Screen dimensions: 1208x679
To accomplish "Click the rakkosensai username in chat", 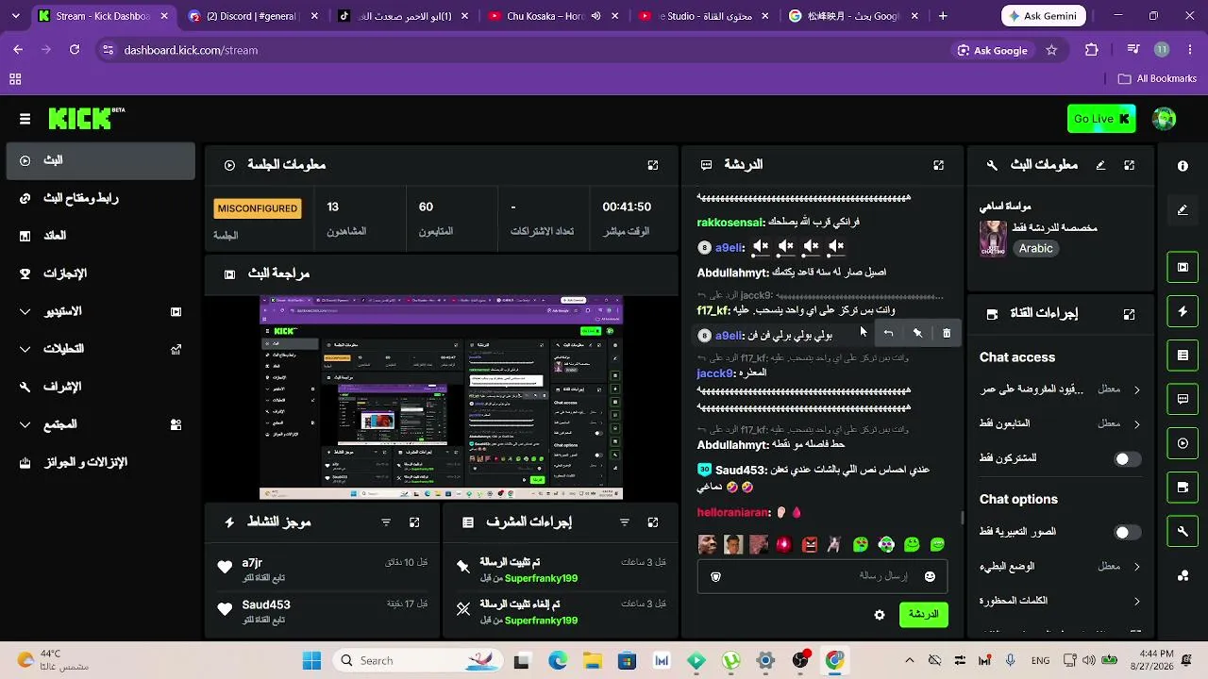I will (x=730, y=223).
